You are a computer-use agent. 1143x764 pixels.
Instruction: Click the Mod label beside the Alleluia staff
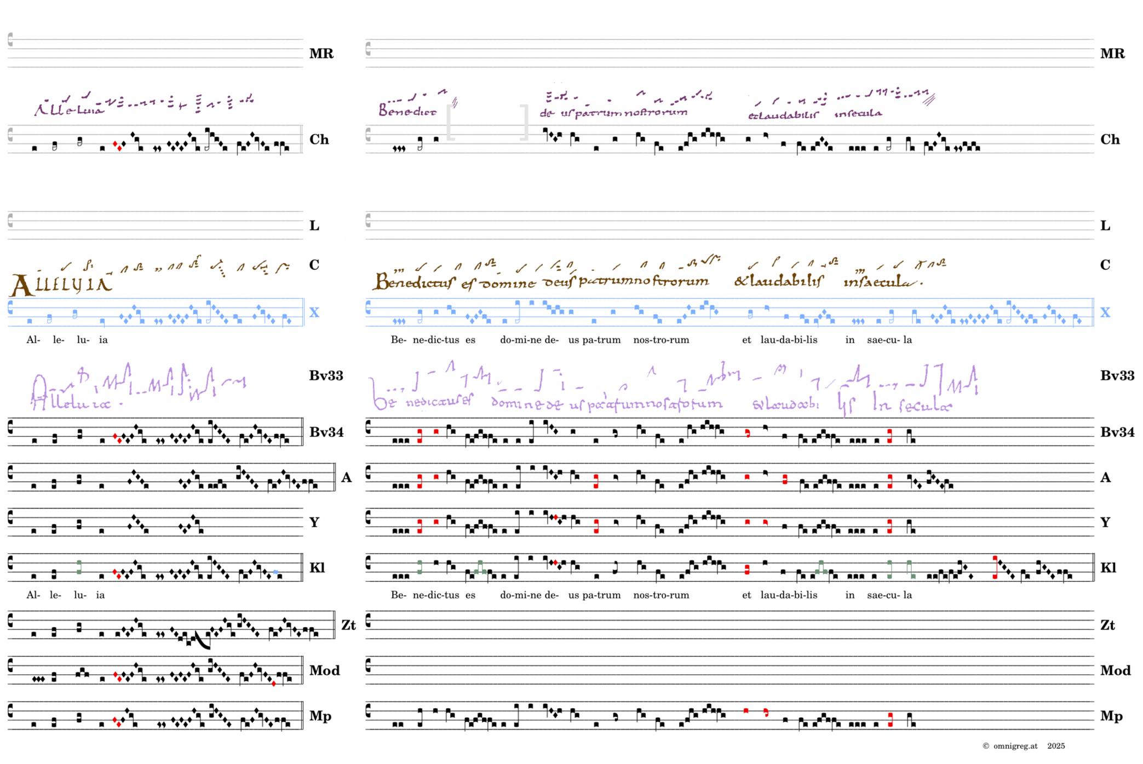(324, 670)
